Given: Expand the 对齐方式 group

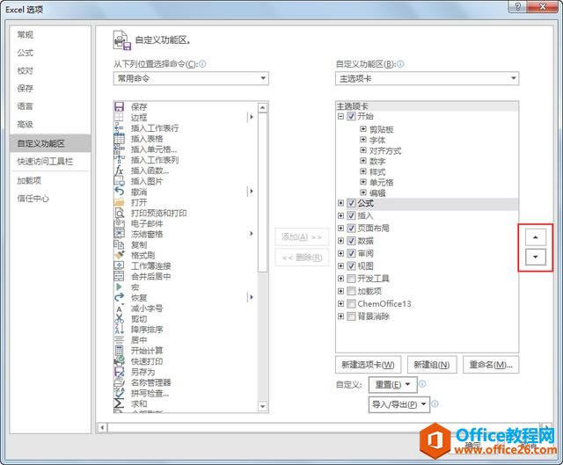Looking at the screenshot, I should tap(363, 150).
